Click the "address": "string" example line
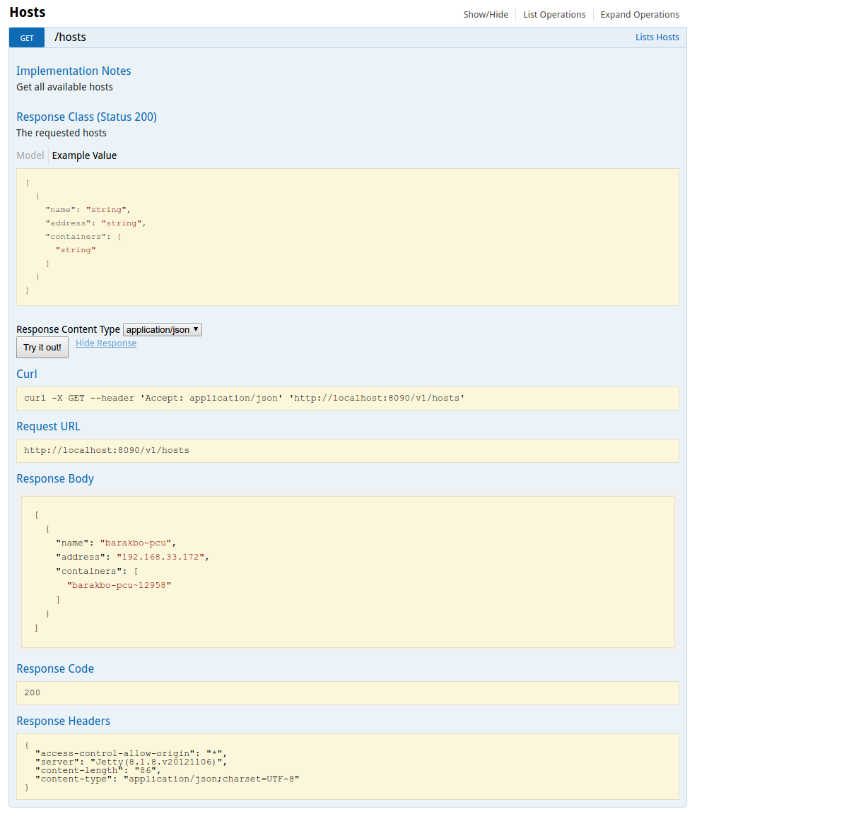The image size is (849, 826). click(95, 223)
